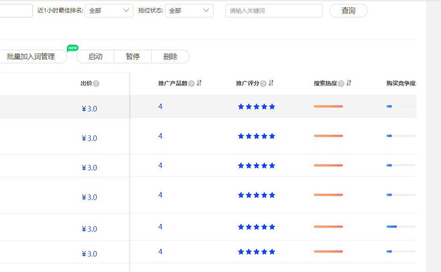Screen dimensions: 441x272
Task: Click the help icon next to 推广评分
Action: pos(264,83)
